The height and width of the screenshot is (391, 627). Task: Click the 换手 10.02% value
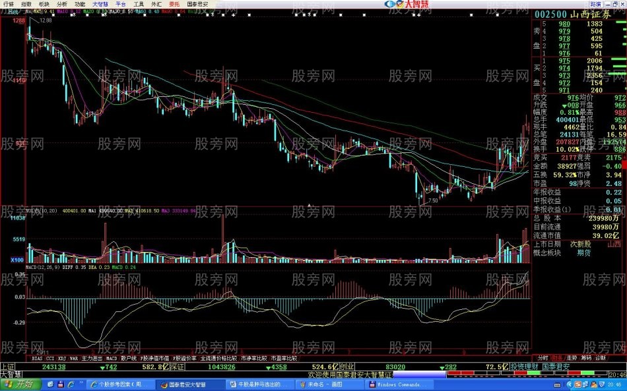(x=568, y=150)
